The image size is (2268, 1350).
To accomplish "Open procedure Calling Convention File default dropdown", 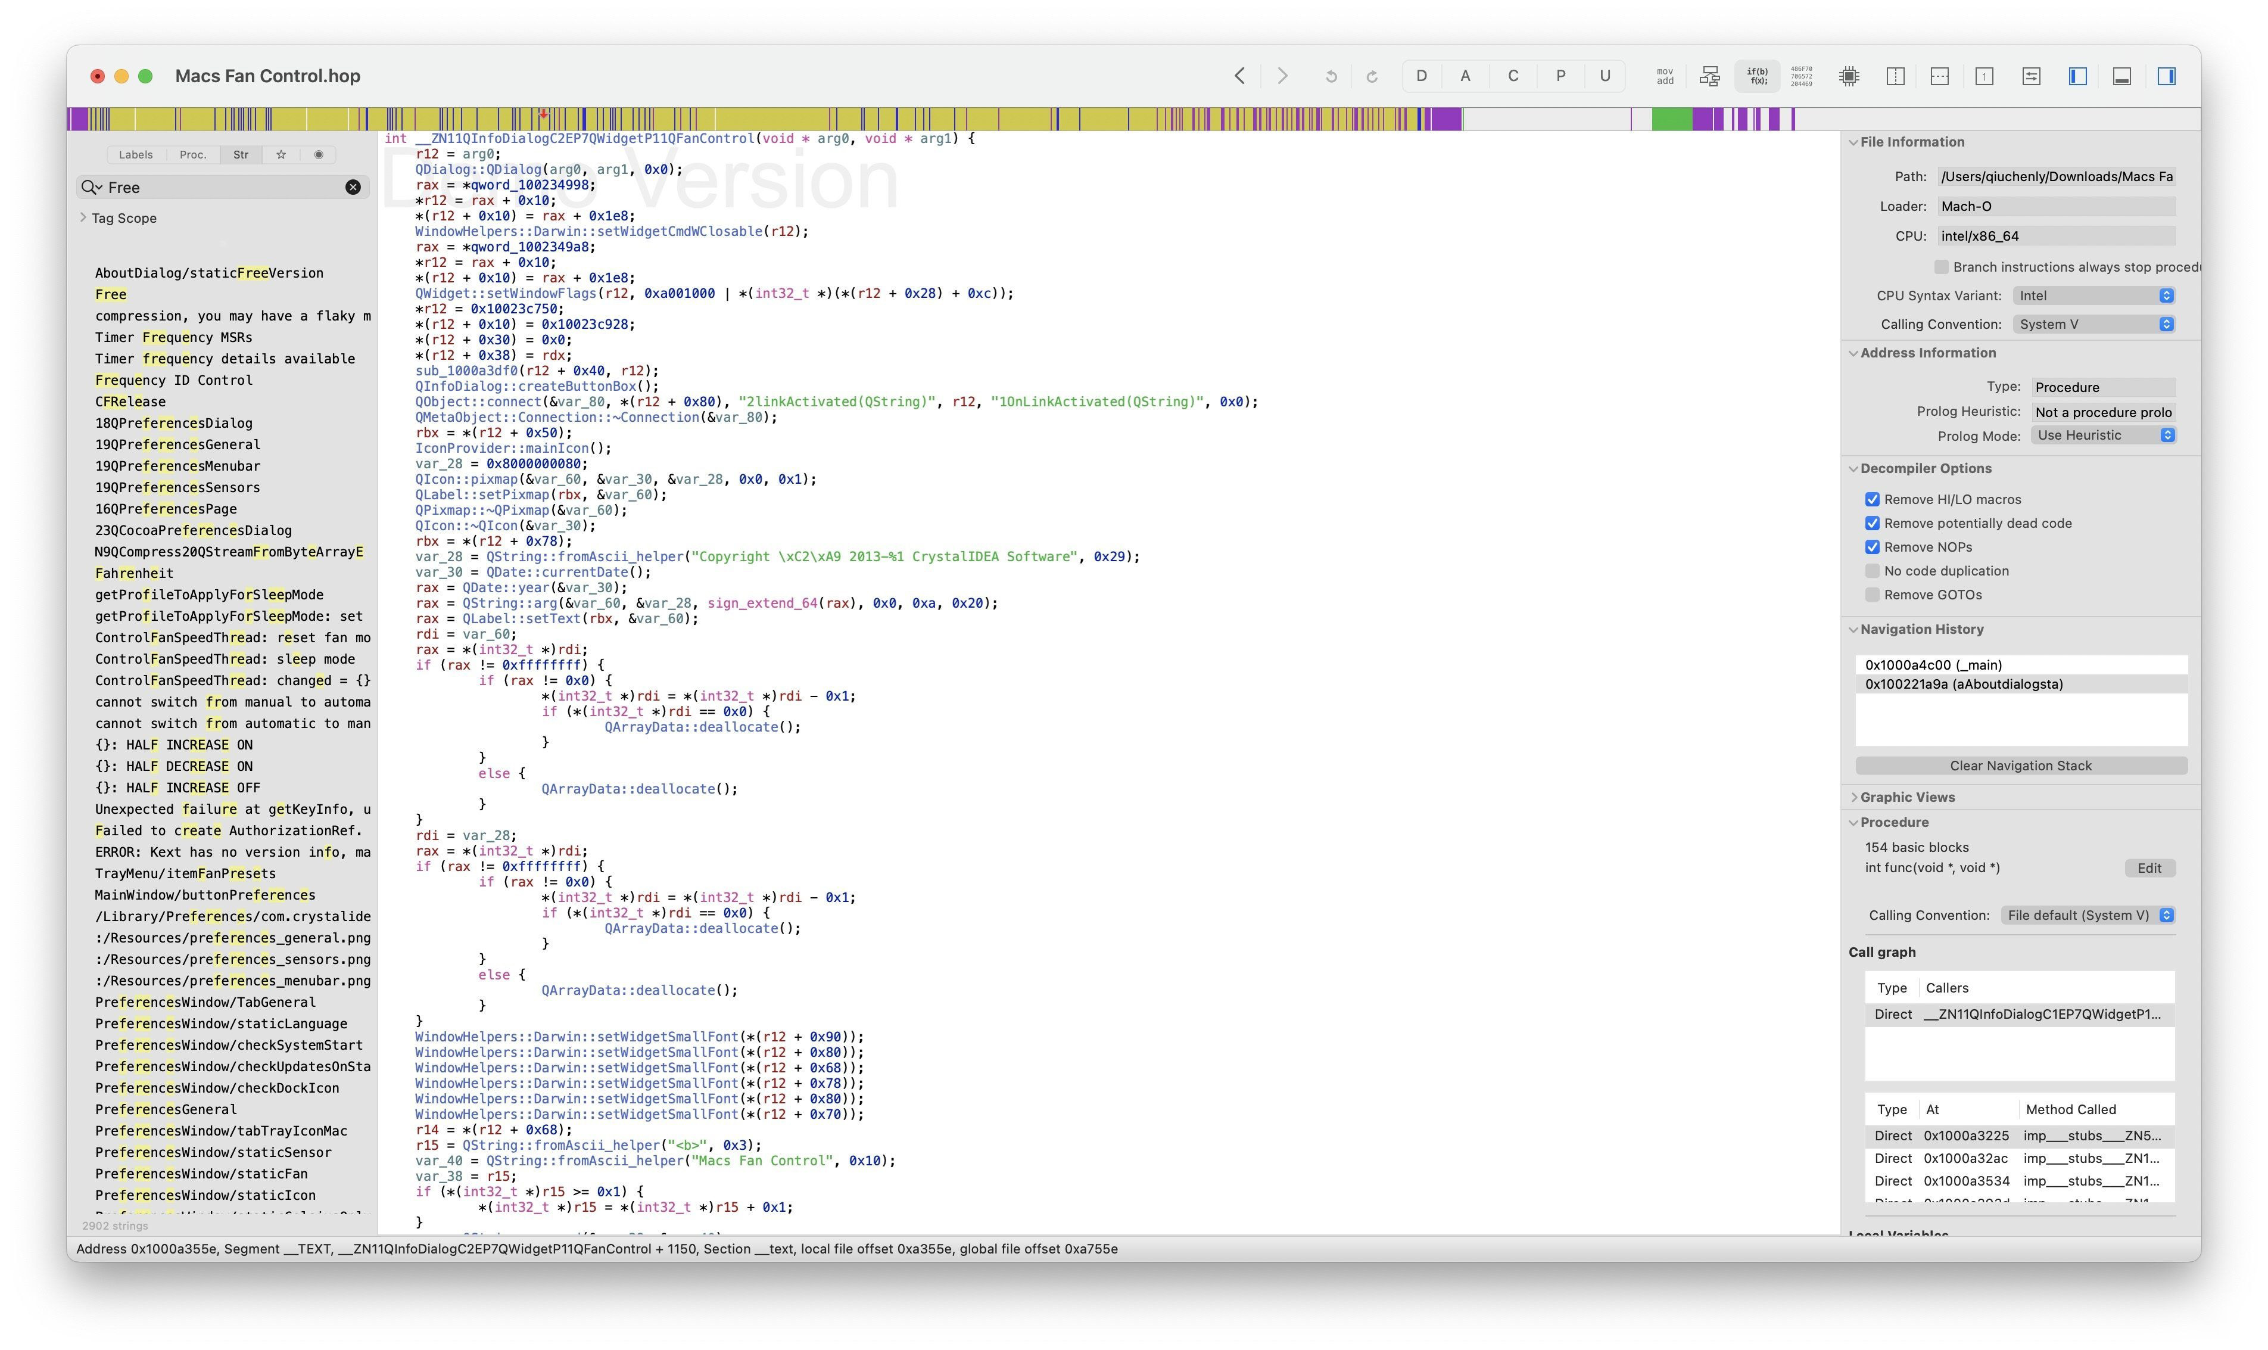I will tap(2088, 915).
